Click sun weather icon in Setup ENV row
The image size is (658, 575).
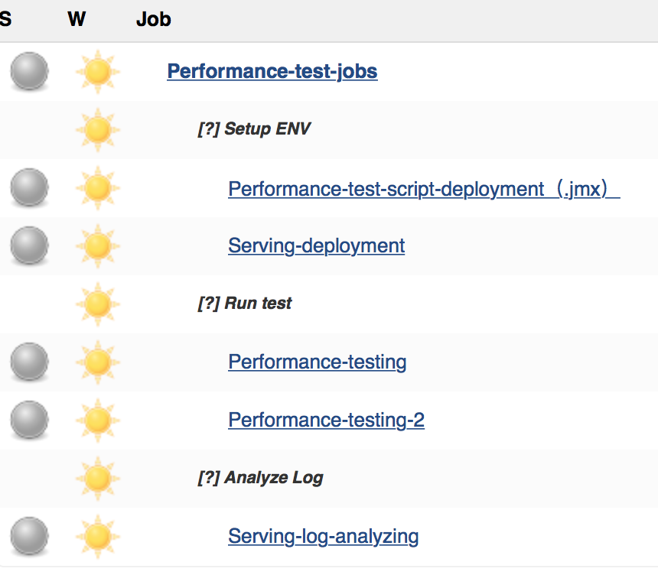(x=98, y=129)
